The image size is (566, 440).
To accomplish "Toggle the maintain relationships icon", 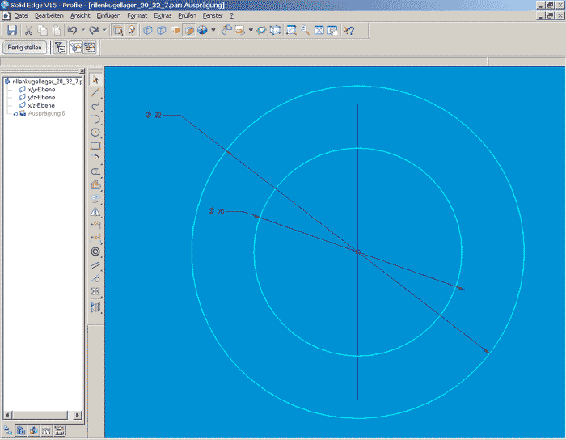I will (90, 48).
